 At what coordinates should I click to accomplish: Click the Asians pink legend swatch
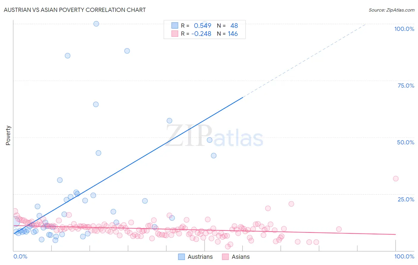(x=225, y=257)
